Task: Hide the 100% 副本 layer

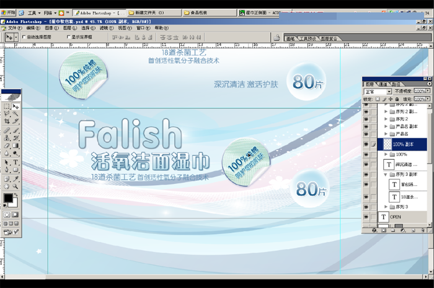Action: click(366, 144)
